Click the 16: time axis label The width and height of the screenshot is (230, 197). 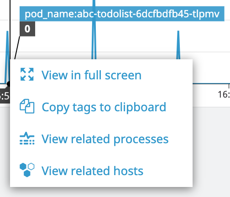[224, 94]
